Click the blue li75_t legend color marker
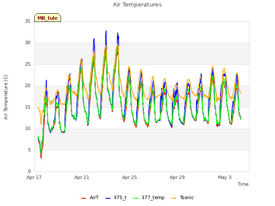The width and height of the screenshot is (275, 206). [x=108, y=198]
